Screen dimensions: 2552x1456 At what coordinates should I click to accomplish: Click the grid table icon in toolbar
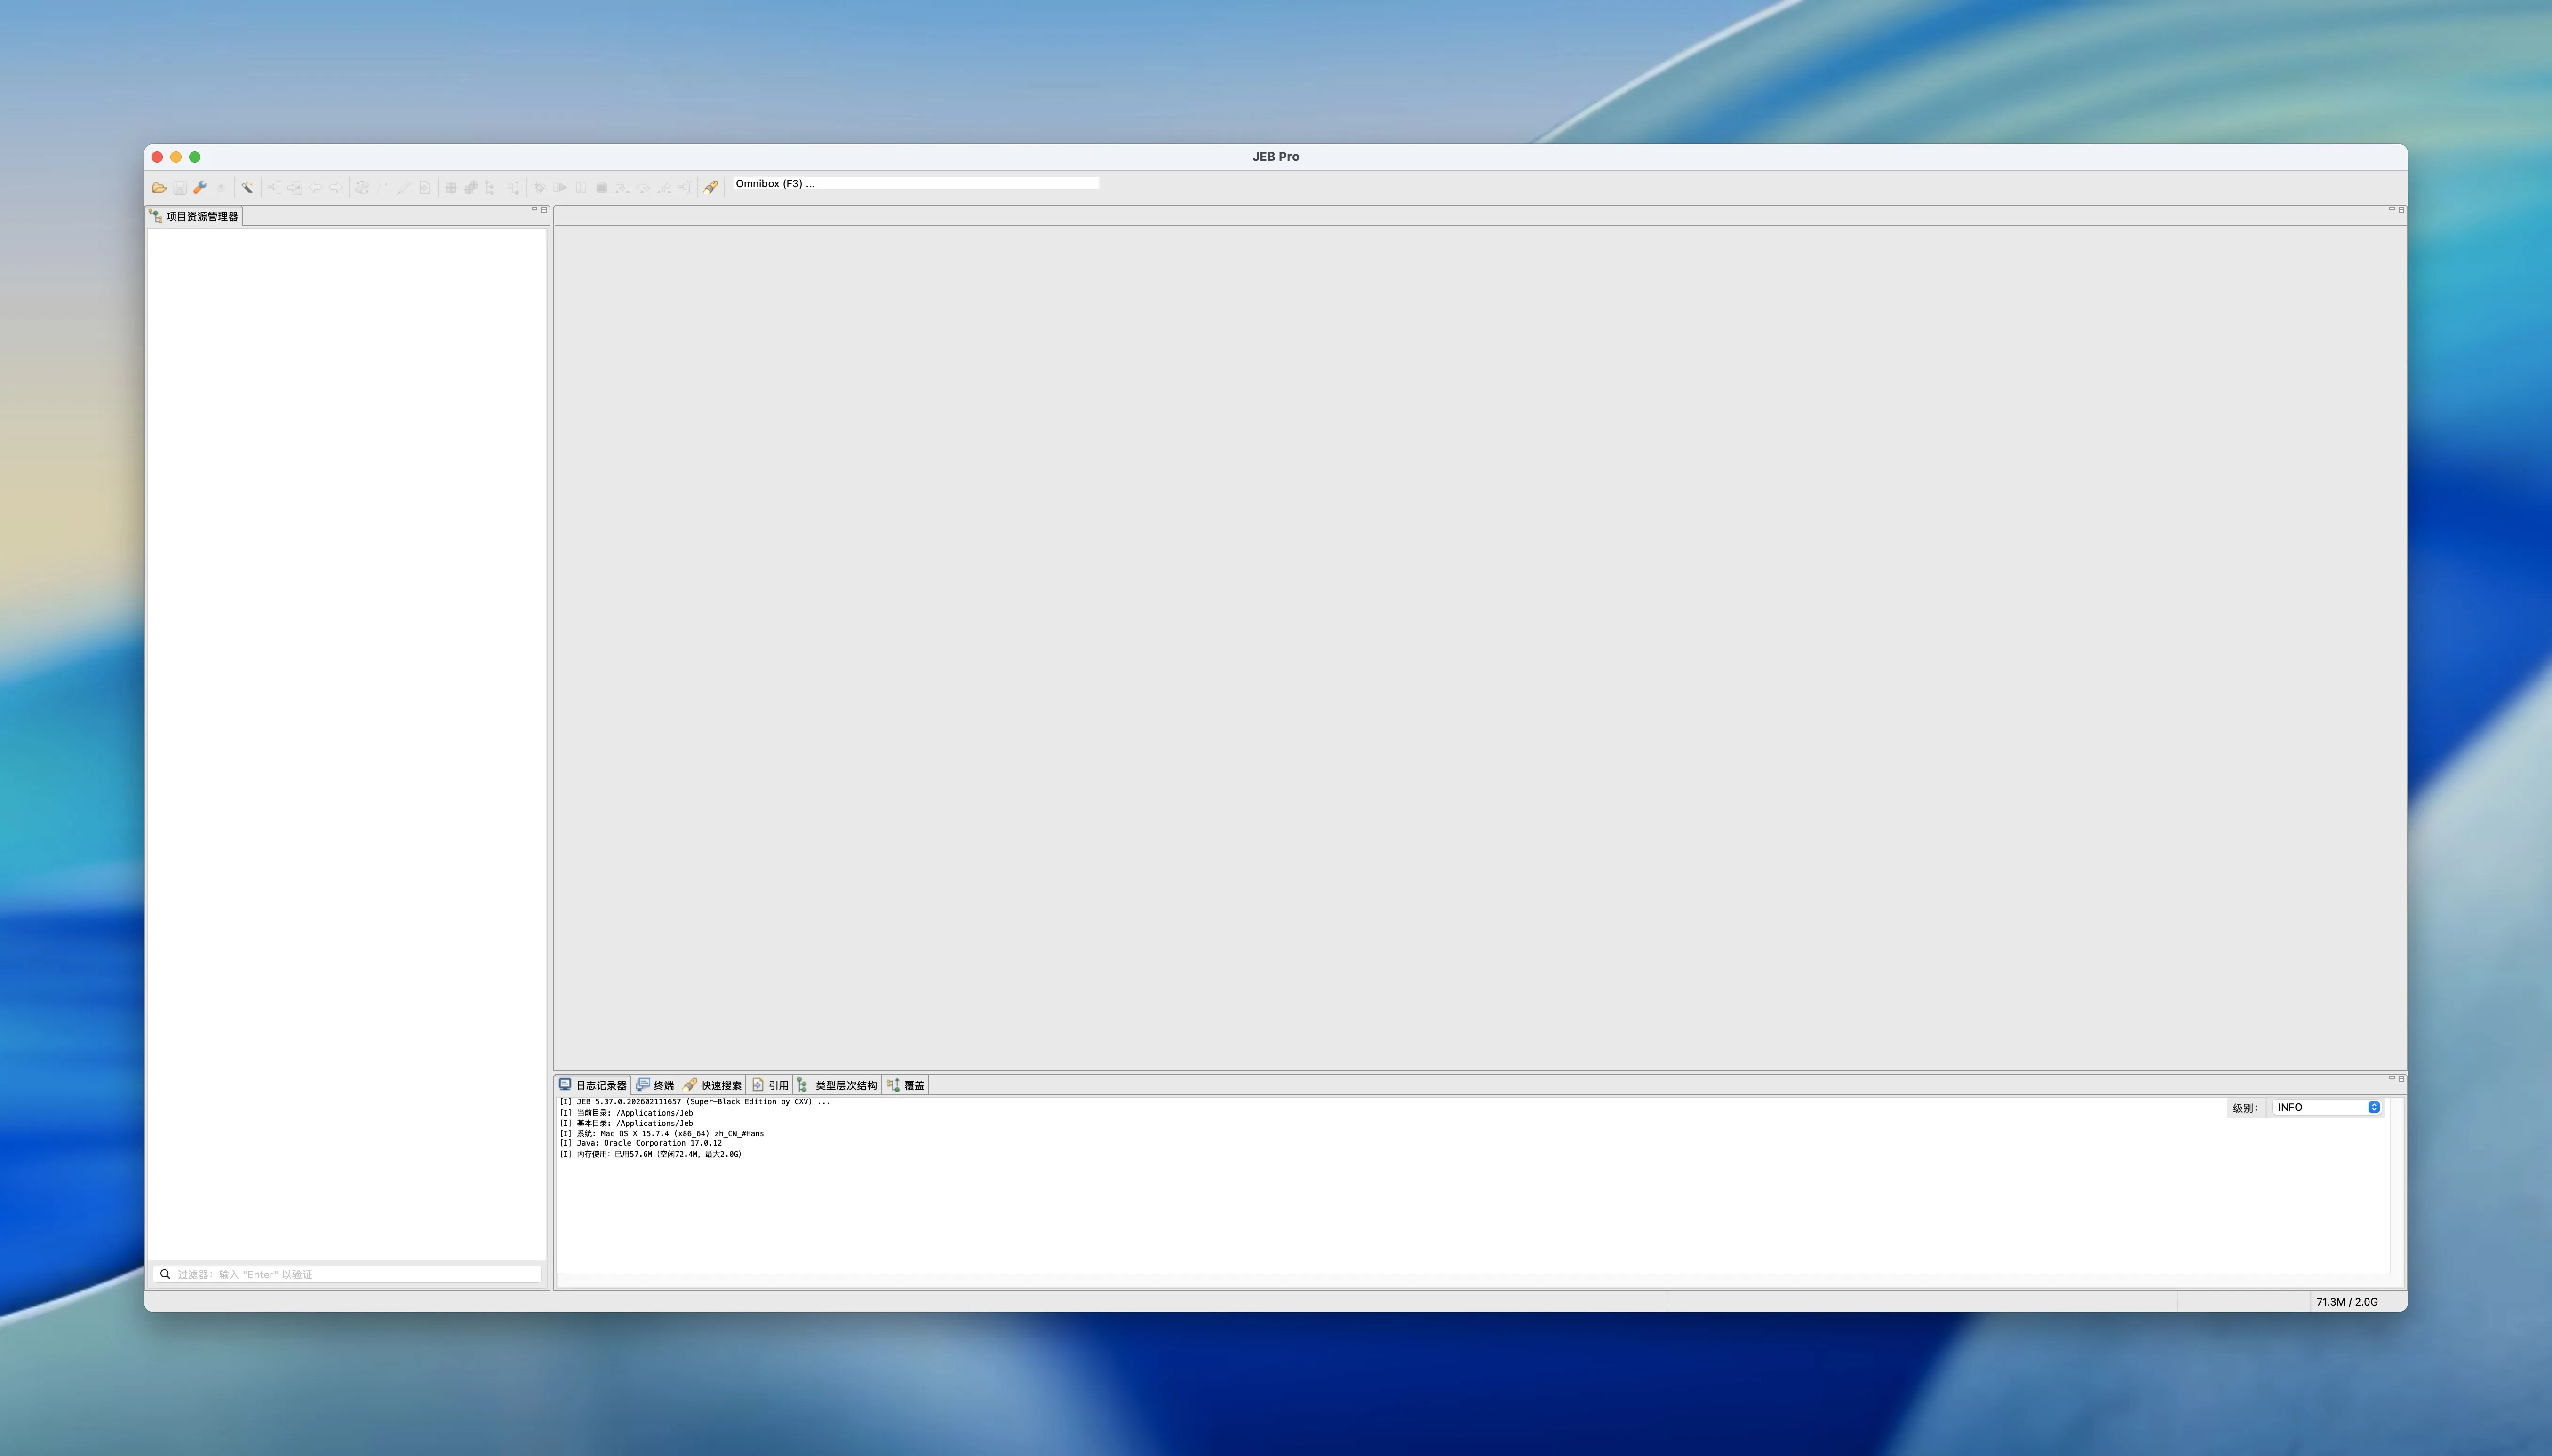451,187
